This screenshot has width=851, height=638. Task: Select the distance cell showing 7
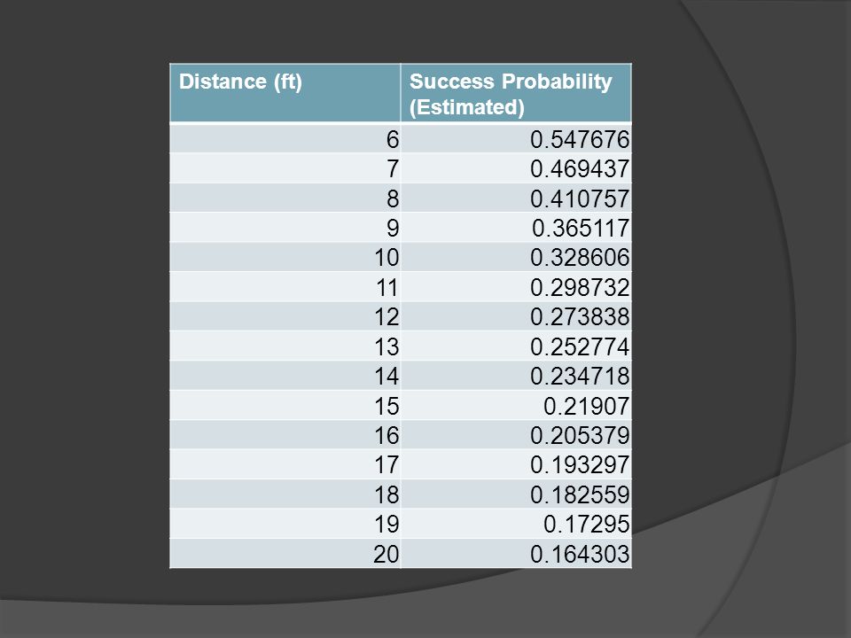[x=285, y=168]
